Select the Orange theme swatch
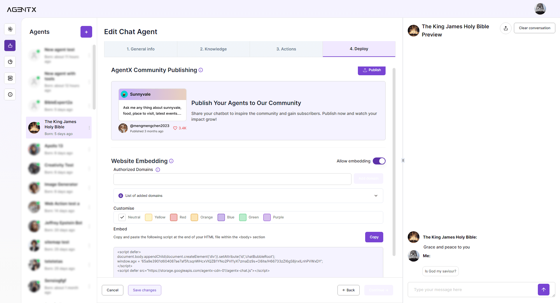The width and height of the screenshot is (560, 303). (x=194, y=217)
